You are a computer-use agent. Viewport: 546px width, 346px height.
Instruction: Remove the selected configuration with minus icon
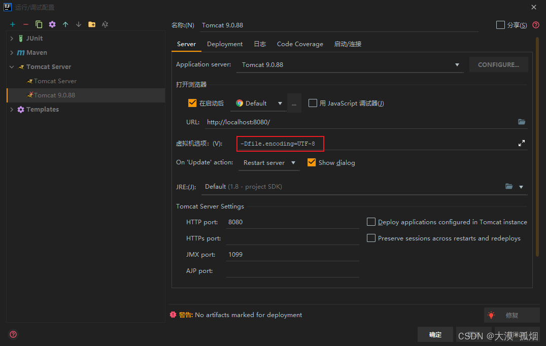[x=26, y=24]
